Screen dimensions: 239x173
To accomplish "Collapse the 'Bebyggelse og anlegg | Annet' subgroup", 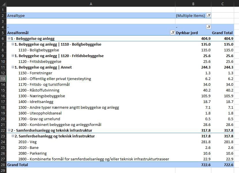I will click(13, 67).
